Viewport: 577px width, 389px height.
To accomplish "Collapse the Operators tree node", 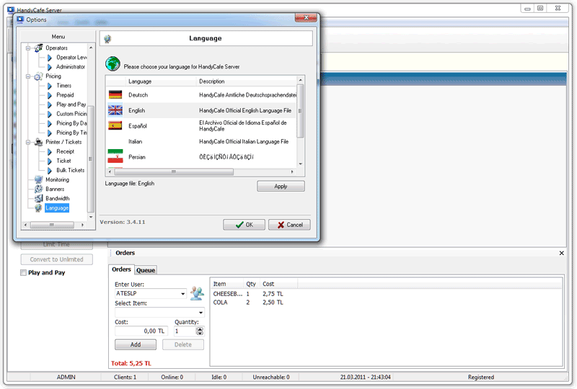I will point(27,48).
